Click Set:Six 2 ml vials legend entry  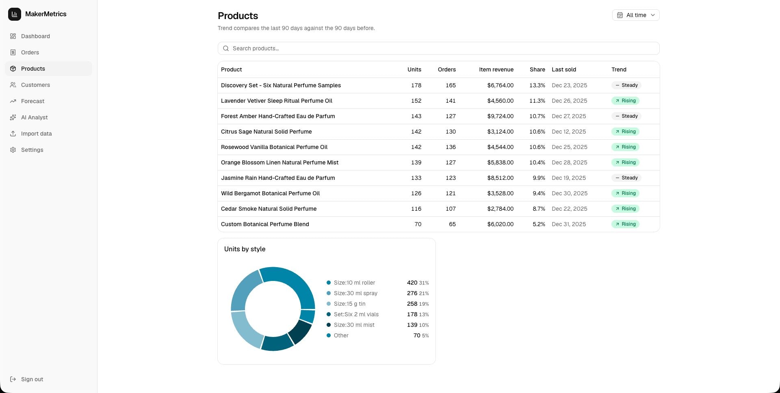click(378, 314)
